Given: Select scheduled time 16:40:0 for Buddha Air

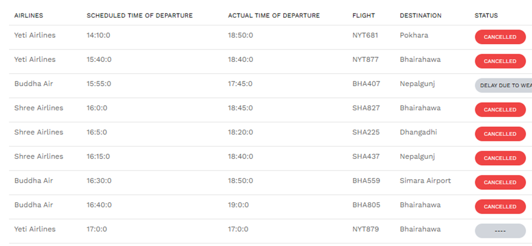Looking at the screenshot, I should pos(99,205).
